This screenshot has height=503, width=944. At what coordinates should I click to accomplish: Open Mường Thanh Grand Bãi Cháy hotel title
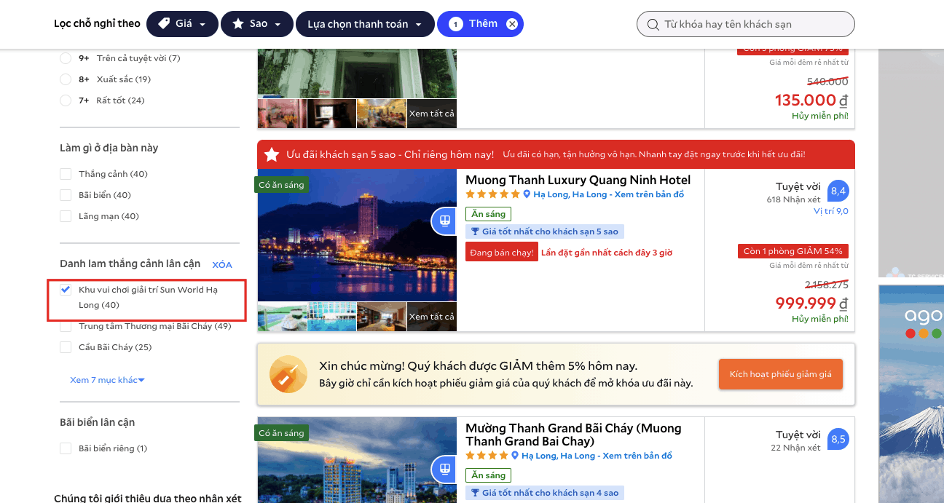click(573, 435)
